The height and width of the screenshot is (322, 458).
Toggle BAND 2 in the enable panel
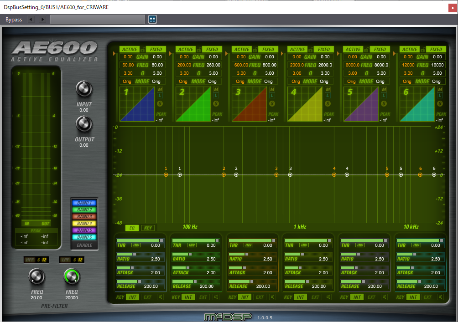pos(85,210)
